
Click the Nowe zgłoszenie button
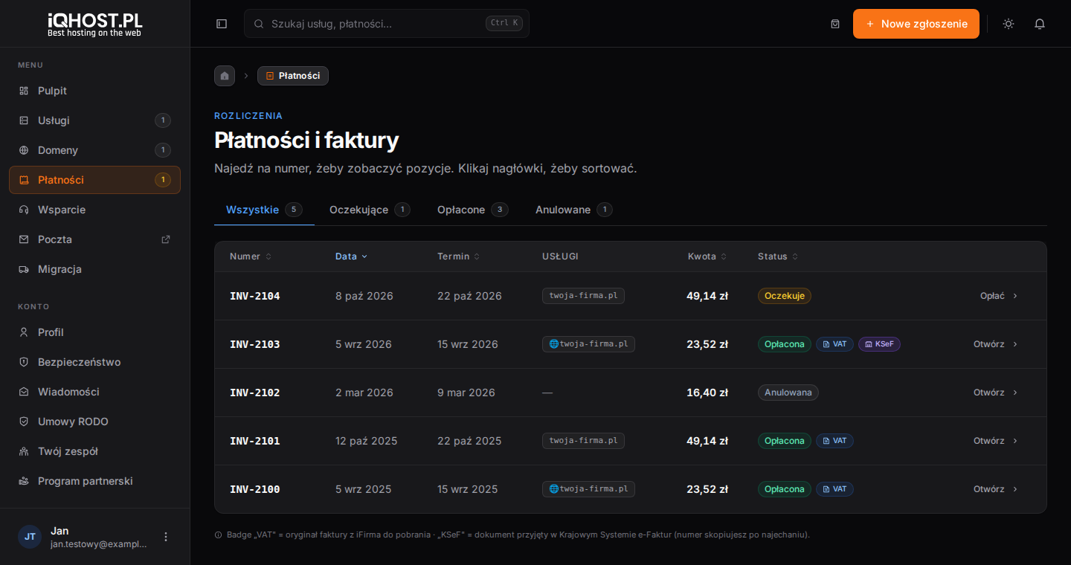916,24
